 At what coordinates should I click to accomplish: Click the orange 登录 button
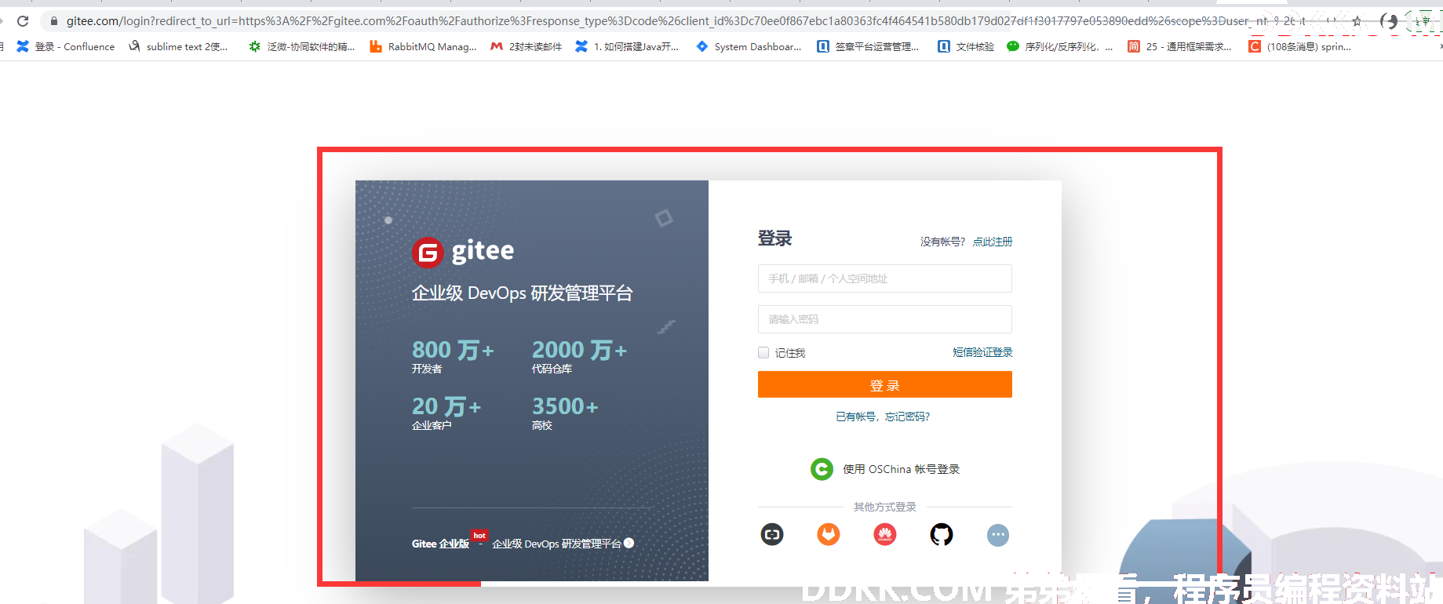(x=885, y=384)
